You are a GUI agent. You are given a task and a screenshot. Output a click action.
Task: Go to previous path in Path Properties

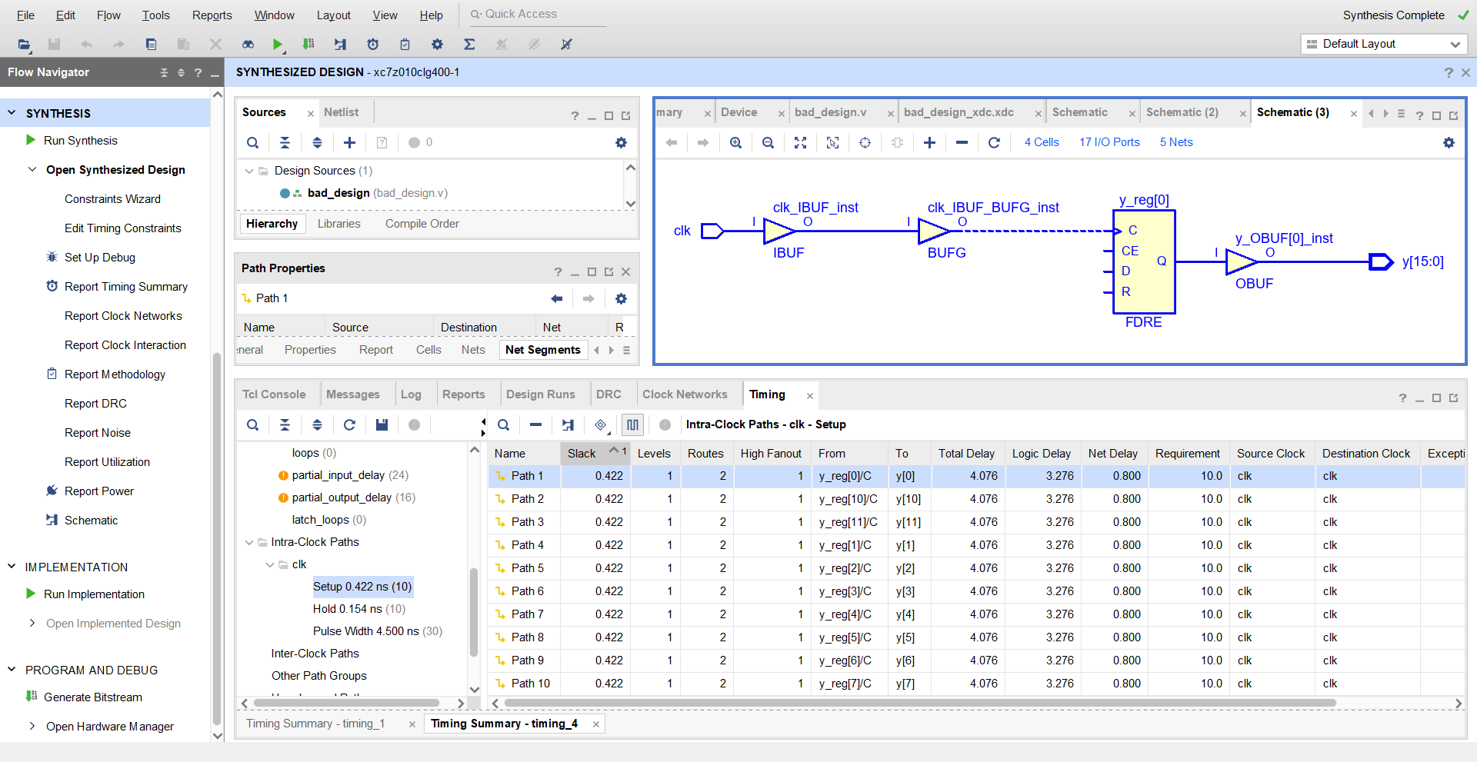tap(557, 298)
